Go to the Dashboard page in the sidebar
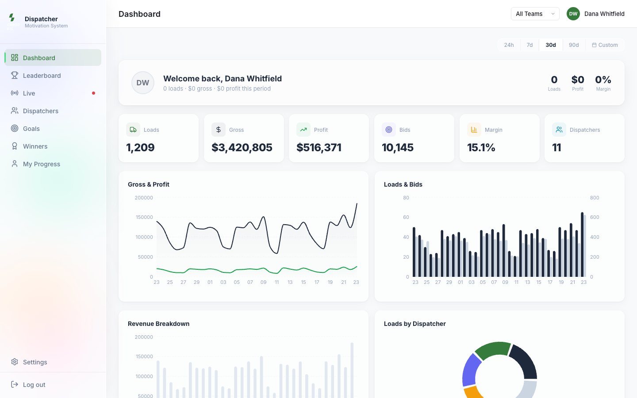 (x=53, y=57)
